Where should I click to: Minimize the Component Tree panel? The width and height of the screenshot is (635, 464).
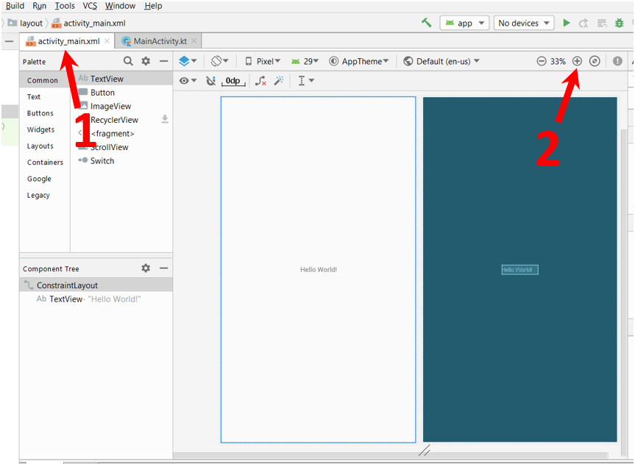click(163, 268)
